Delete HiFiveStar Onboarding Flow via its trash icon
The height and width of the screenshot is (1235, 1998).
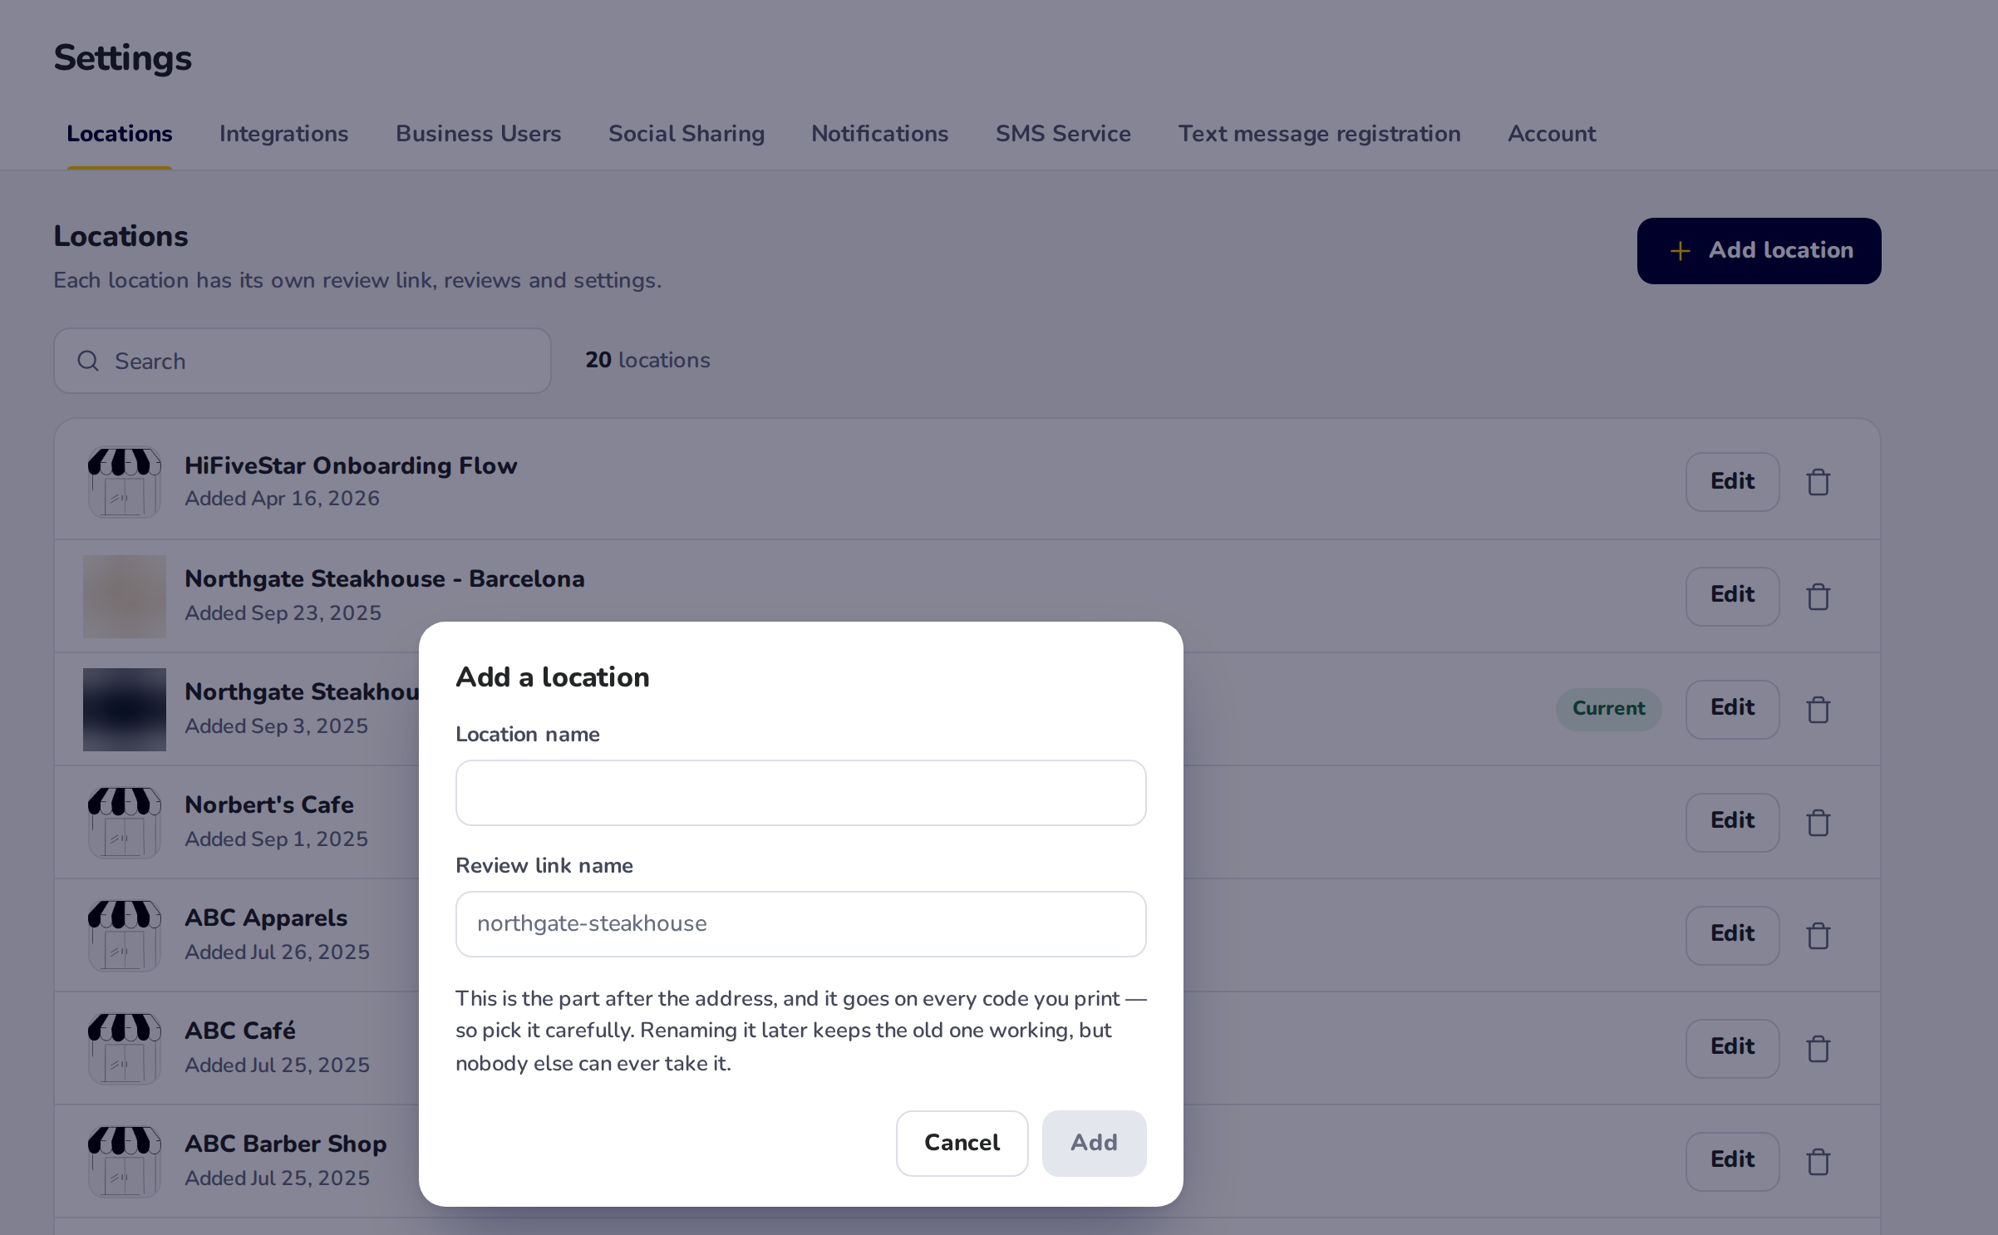(x=1818, y=482)
